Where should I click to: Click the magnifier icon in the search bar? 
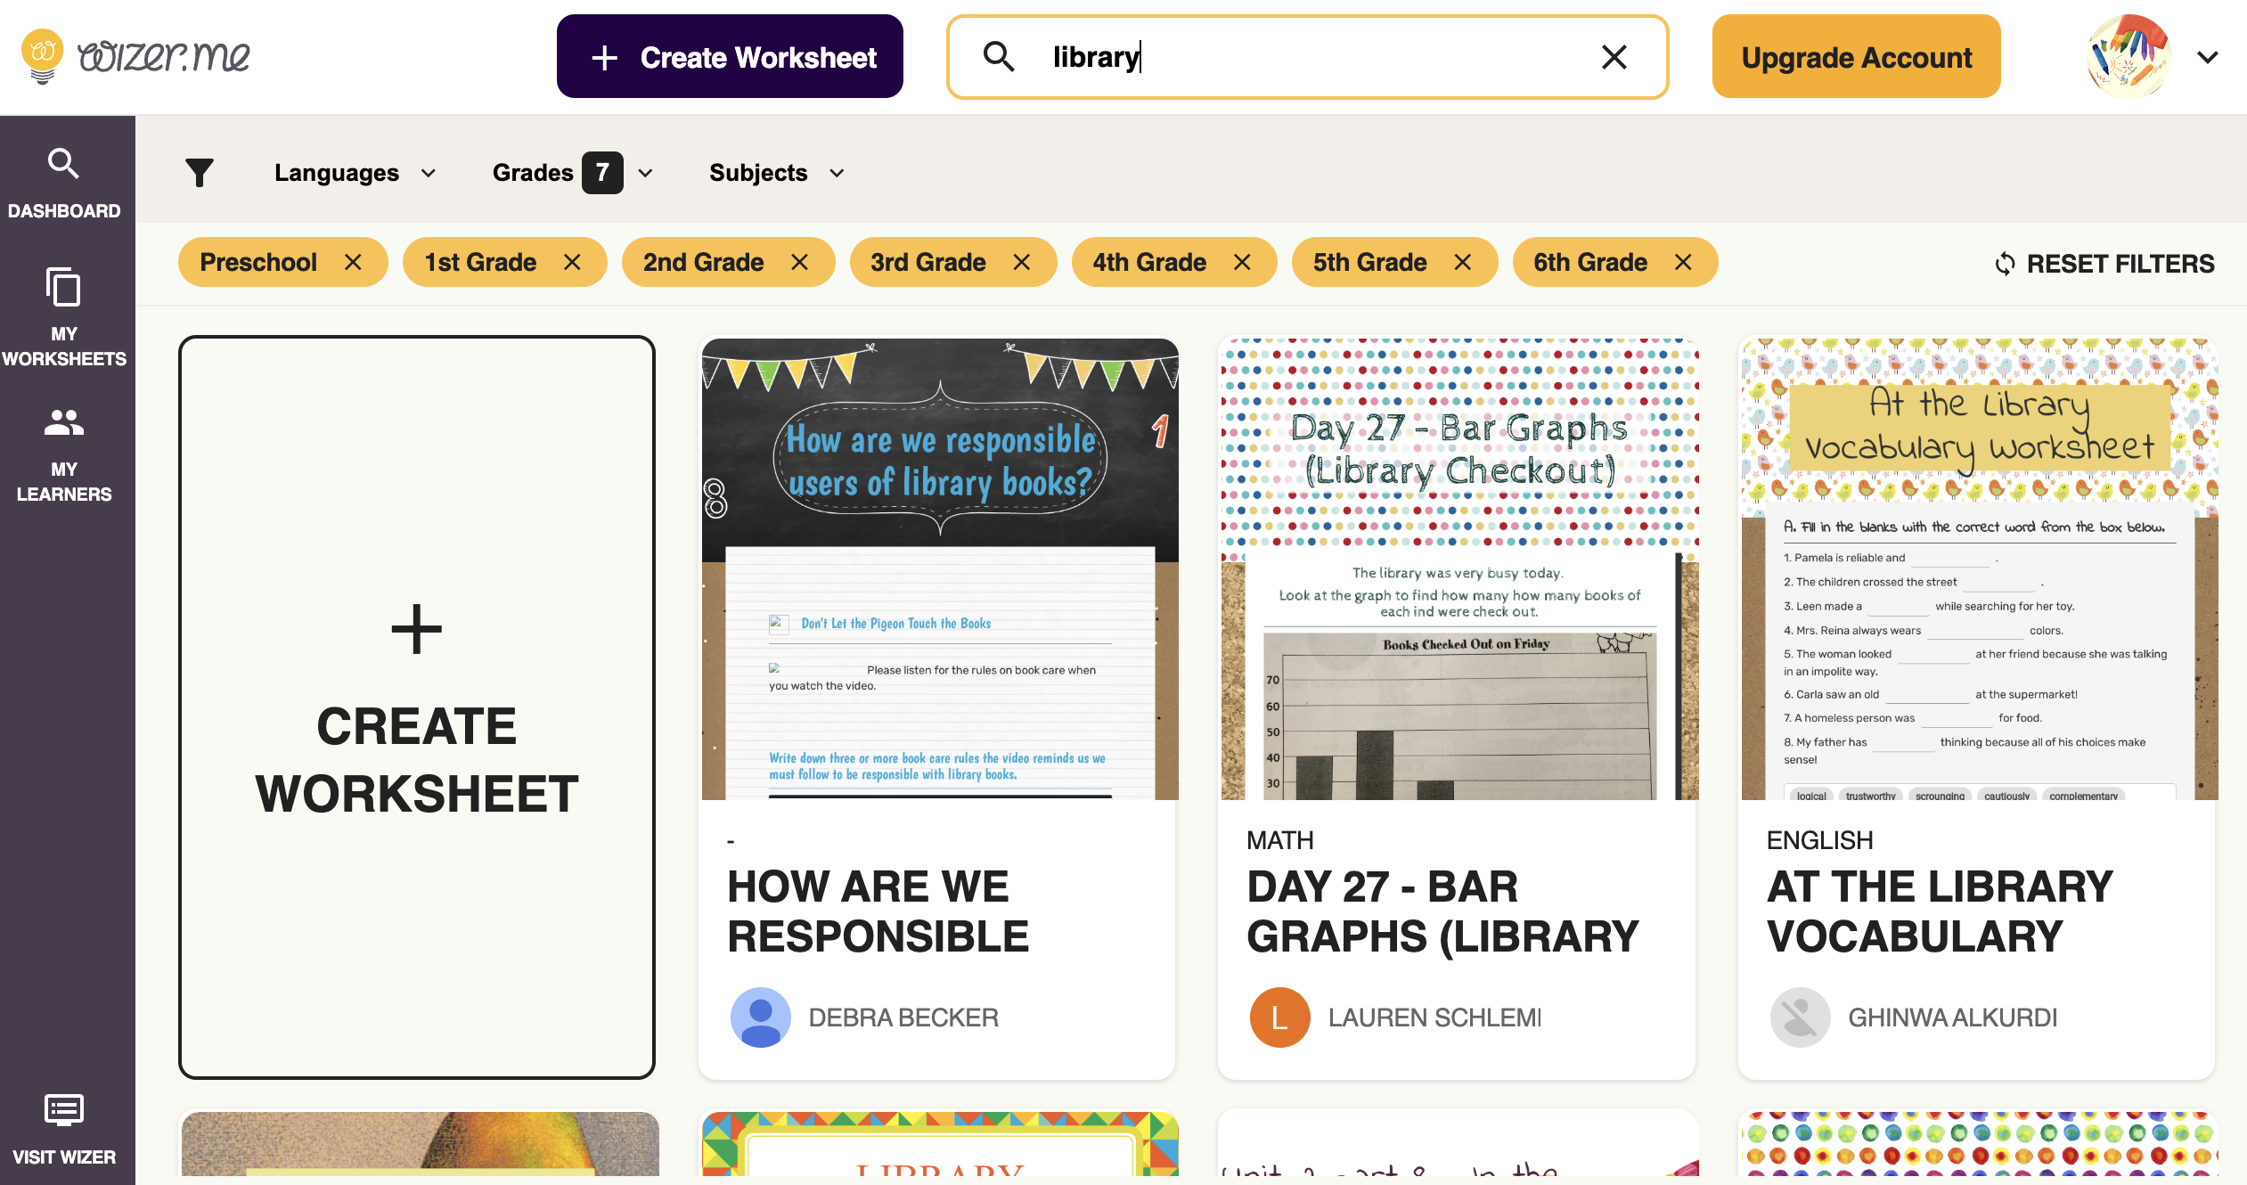click(x=1000, y=56)
